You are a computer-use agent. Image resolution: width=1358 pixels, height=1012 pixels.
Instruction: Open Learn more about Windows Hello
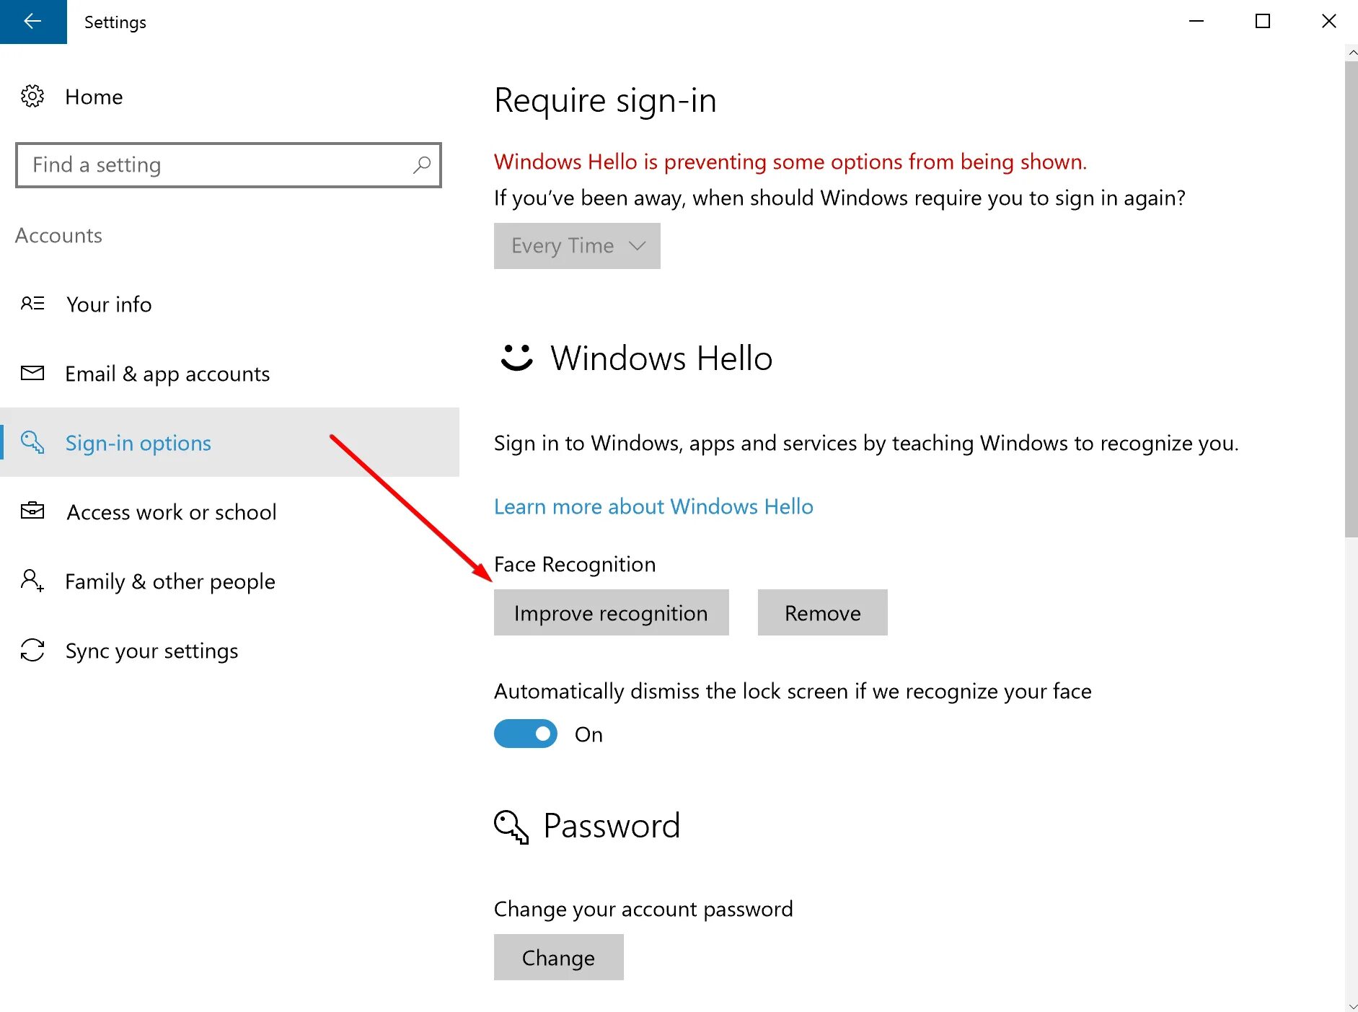(653, 506)
